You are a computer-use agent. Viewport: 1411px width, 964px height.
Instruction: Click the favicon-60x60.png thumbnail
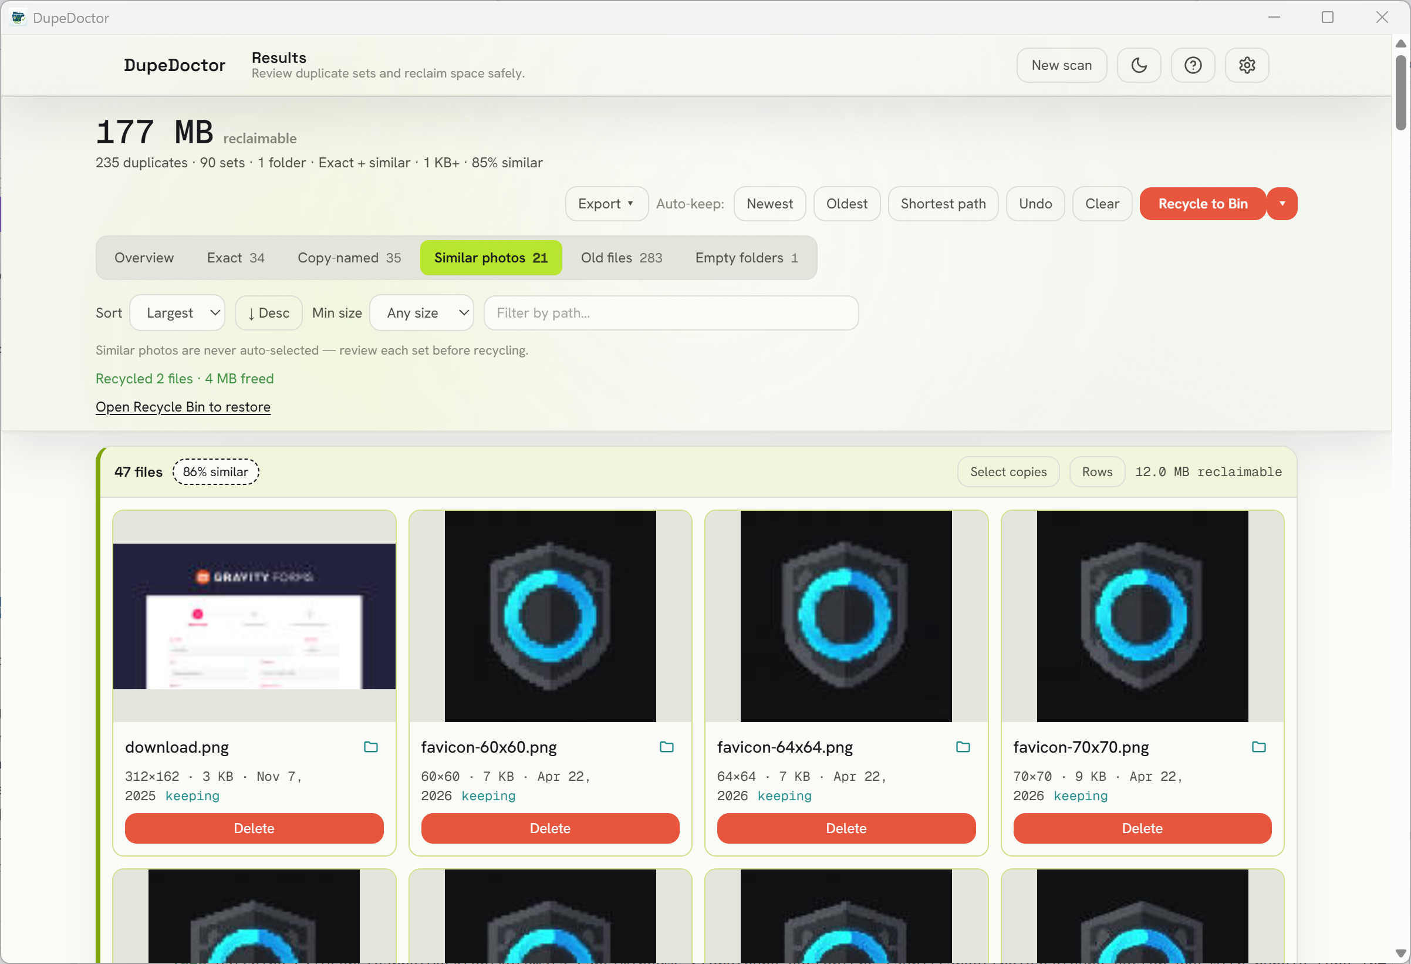click(550, 616)
